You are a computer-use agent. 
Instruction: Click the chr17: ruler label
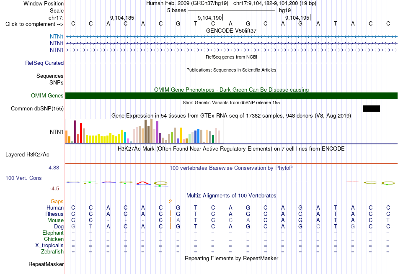[56, 18]
